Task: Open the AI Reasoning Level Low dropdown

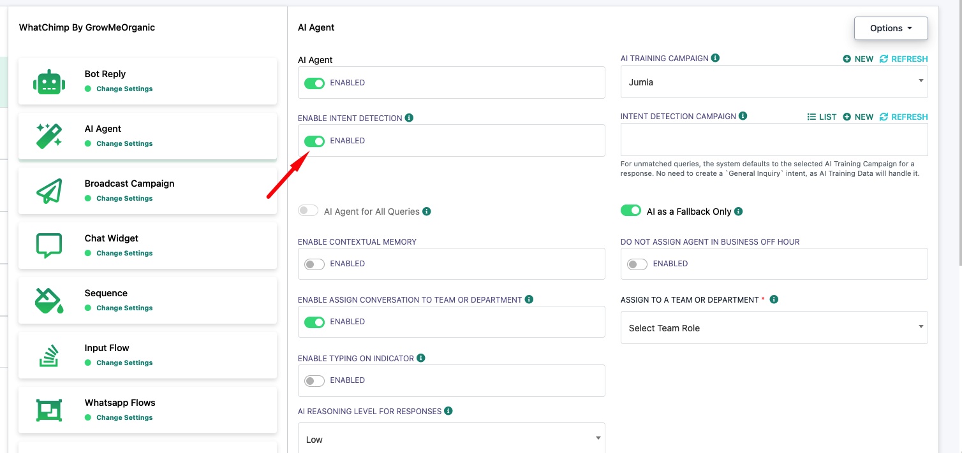Action: click(x=451, y=438)
